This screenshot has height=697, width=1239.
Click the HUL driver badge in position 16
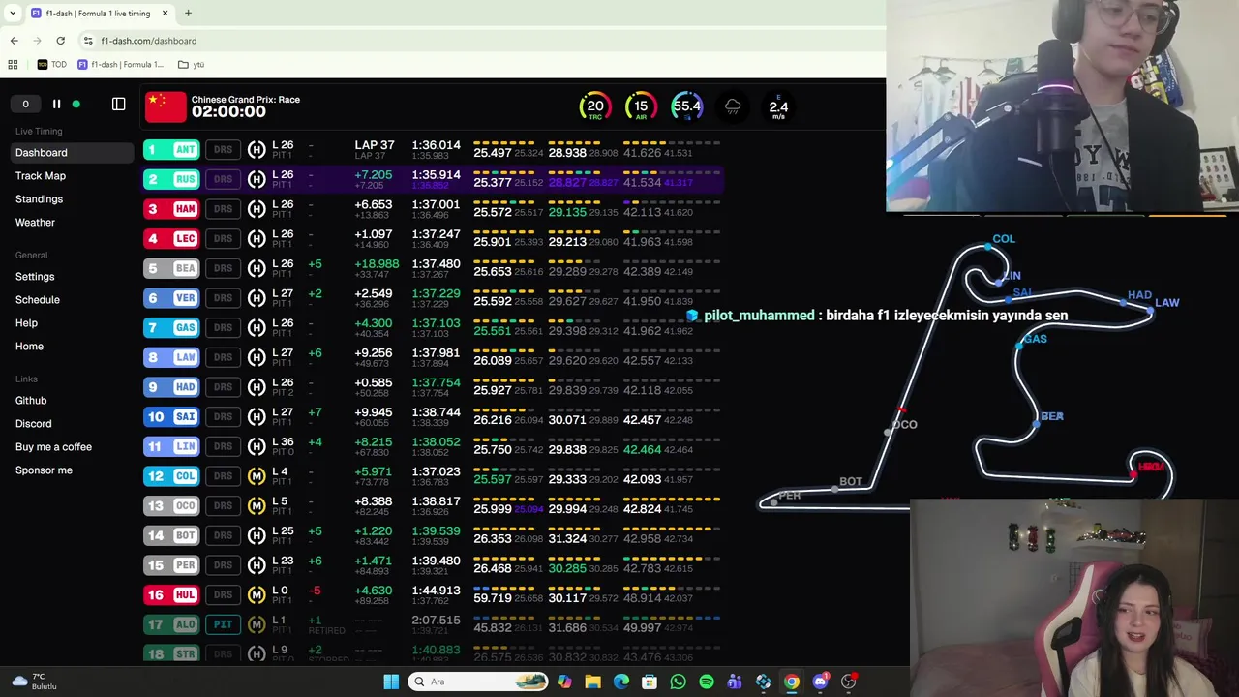(x=172, y=594)
